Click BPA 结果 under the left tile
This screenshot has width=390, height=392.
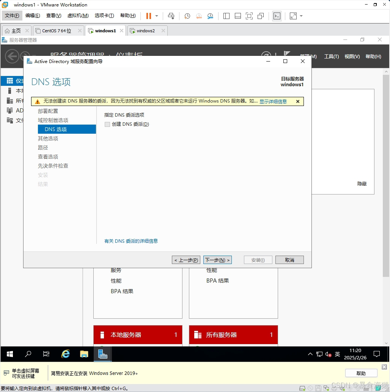point(122,291)
